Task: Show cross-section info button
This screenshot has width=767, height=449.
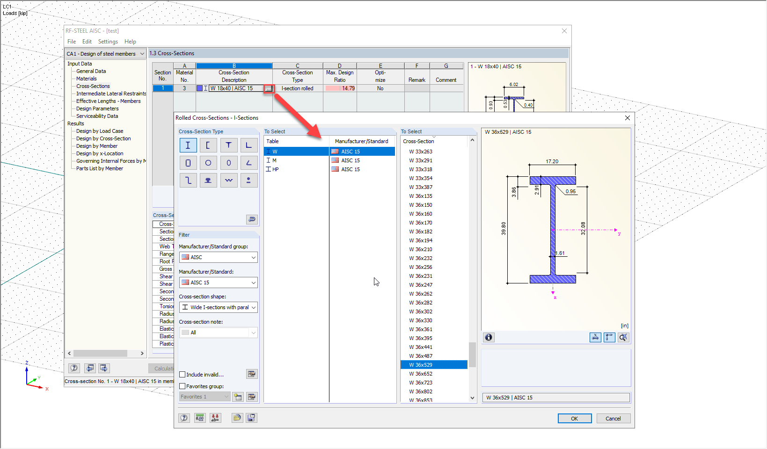Action: point(489,337)
